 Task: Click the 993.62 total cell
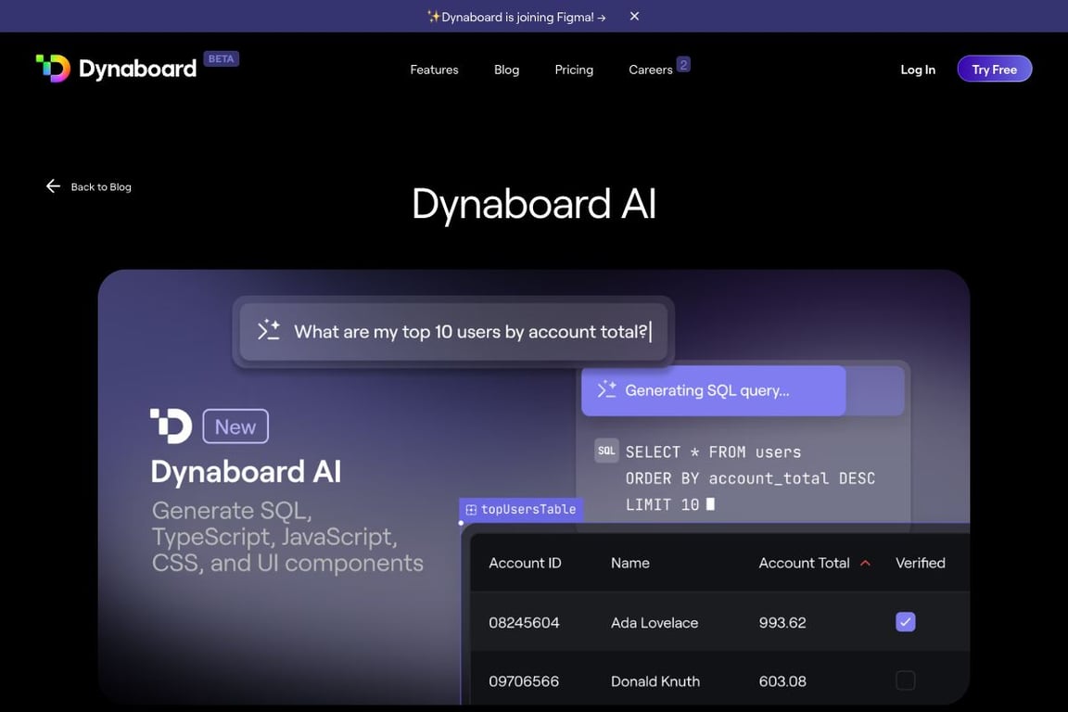coord(782,623)
